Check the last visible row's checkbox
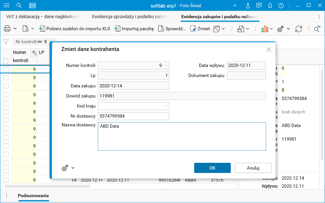The image size is (325, 203). pos(6,180)
